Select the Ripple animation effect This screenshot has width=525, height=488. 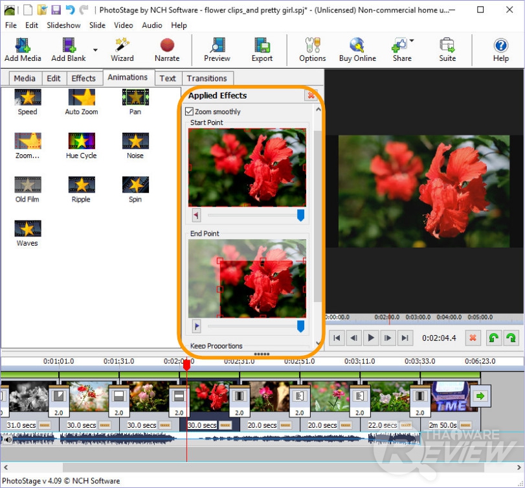pos(81,189)
